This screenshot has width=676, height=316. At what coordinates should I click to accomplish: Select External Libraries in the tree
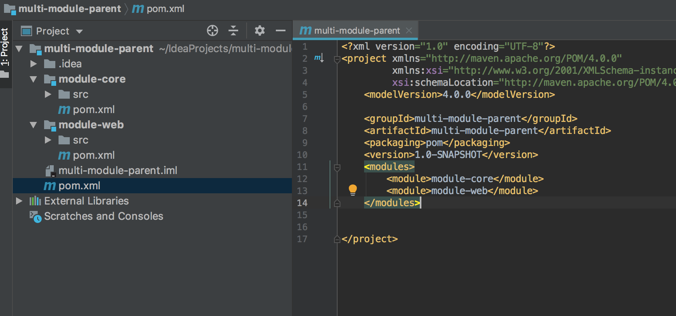pos(87,201)
